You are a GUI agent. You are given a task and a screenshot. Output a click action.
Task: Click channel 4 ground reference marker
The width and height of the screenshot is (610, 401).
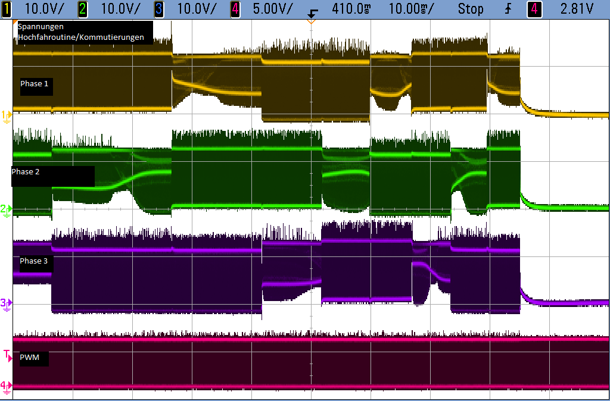point(6,387)
